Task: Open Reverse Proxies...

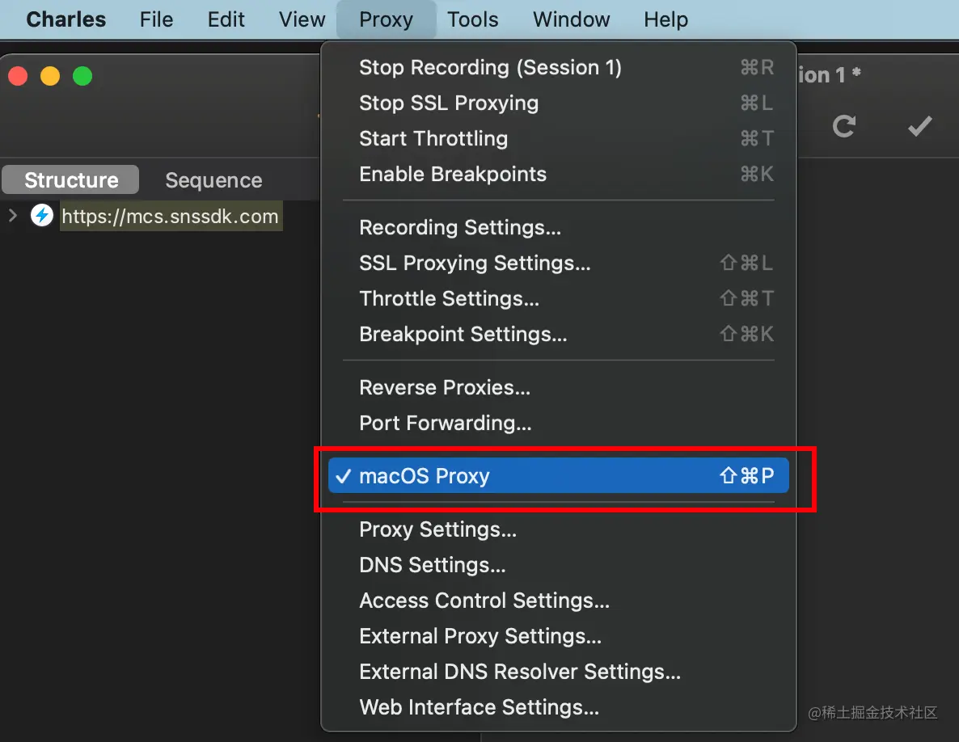Action: click(x=559, y=387)
